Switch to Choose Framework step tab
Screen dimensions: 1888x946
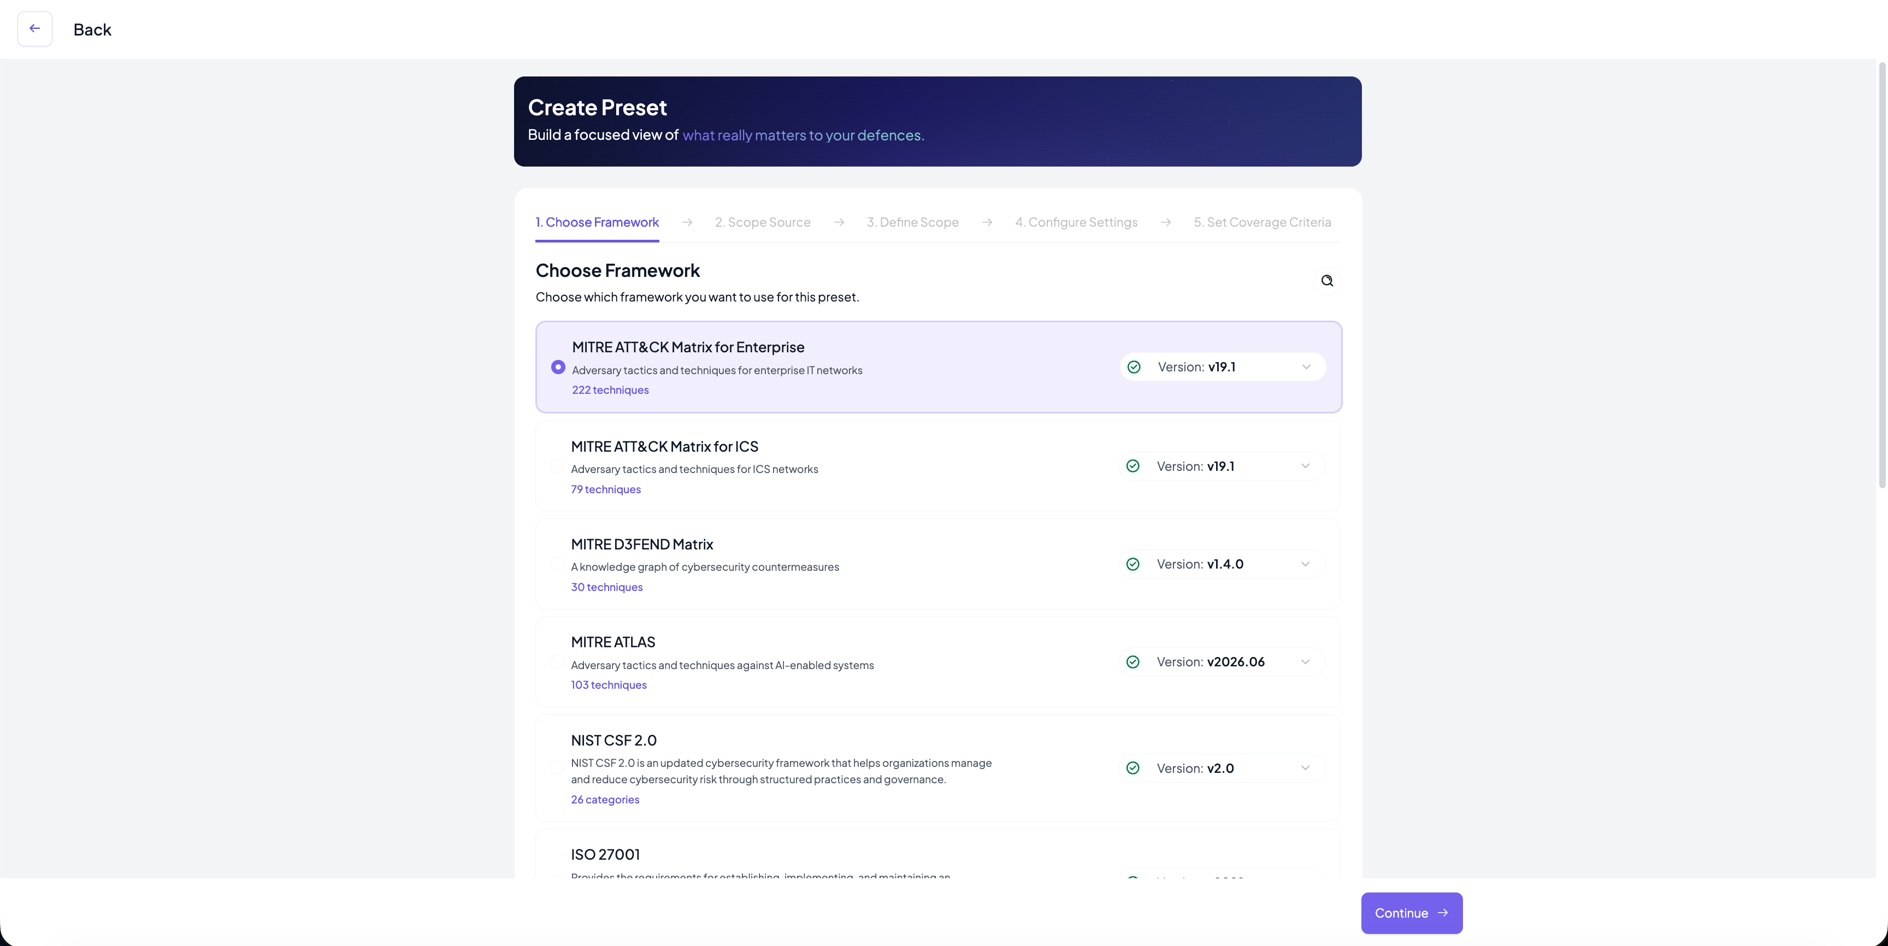[x=597, y=222]
